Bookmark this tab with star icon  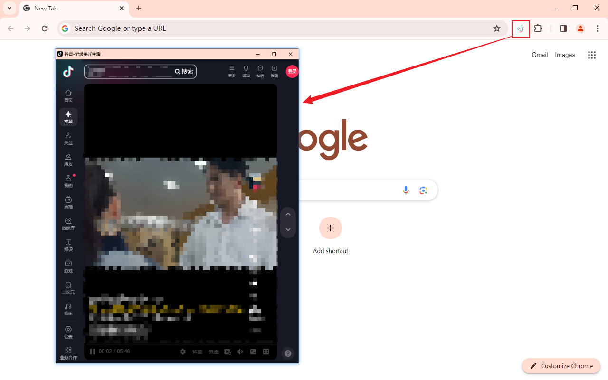497,28
